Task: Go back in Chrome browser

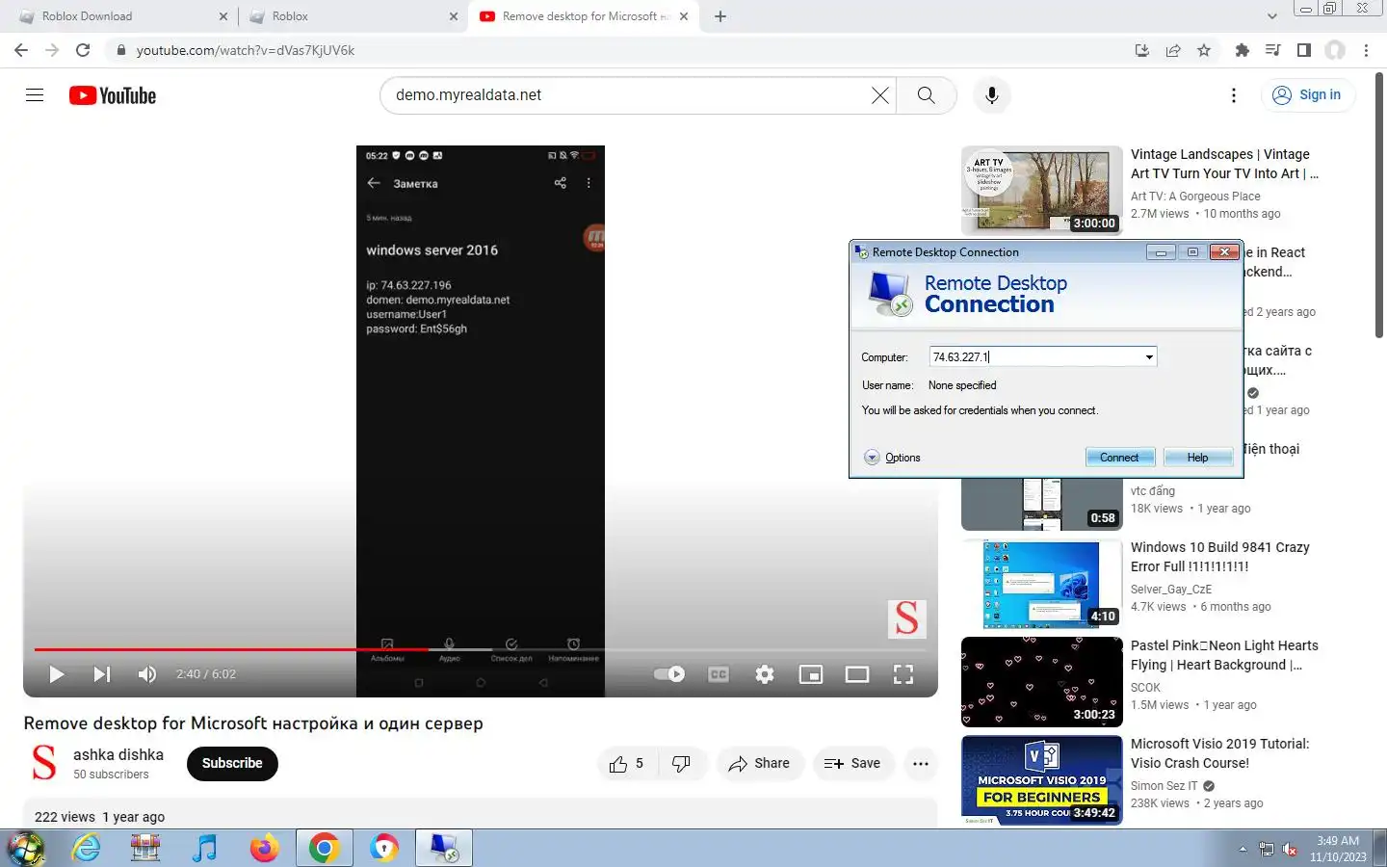Action: point(21,50)
